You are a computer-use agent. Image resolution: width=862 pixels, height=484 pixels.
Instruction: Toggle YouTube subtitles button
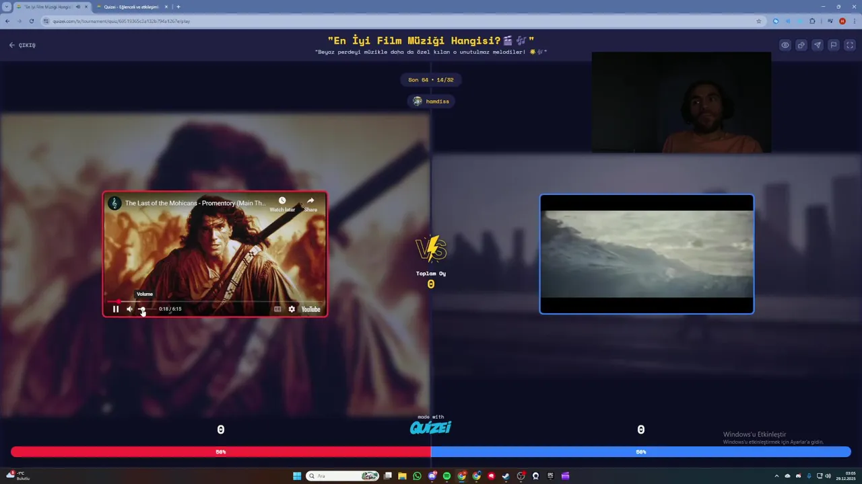(277, 309)
